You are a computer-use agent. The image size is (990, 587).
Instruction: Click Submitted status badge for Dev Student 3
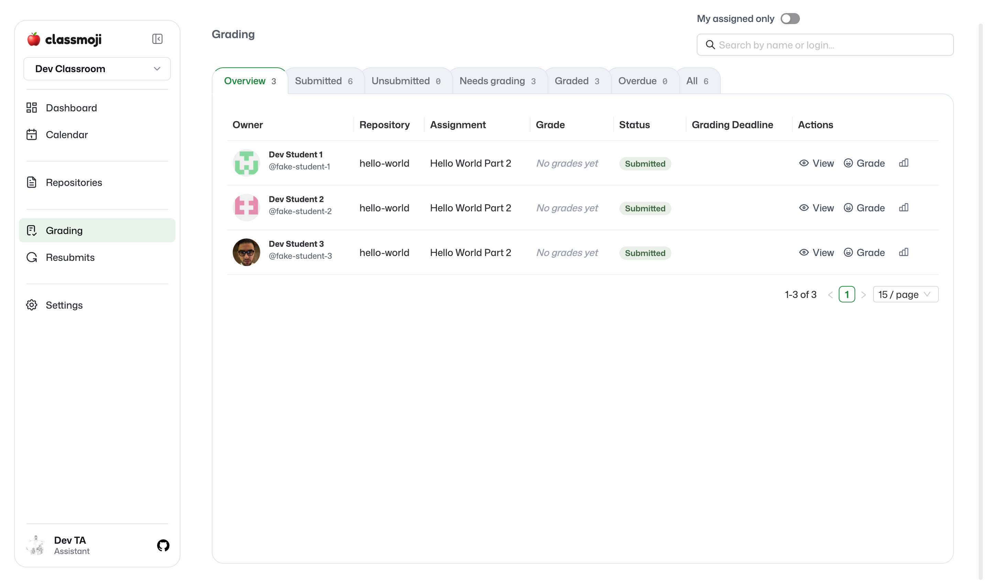tap(645, 253)
